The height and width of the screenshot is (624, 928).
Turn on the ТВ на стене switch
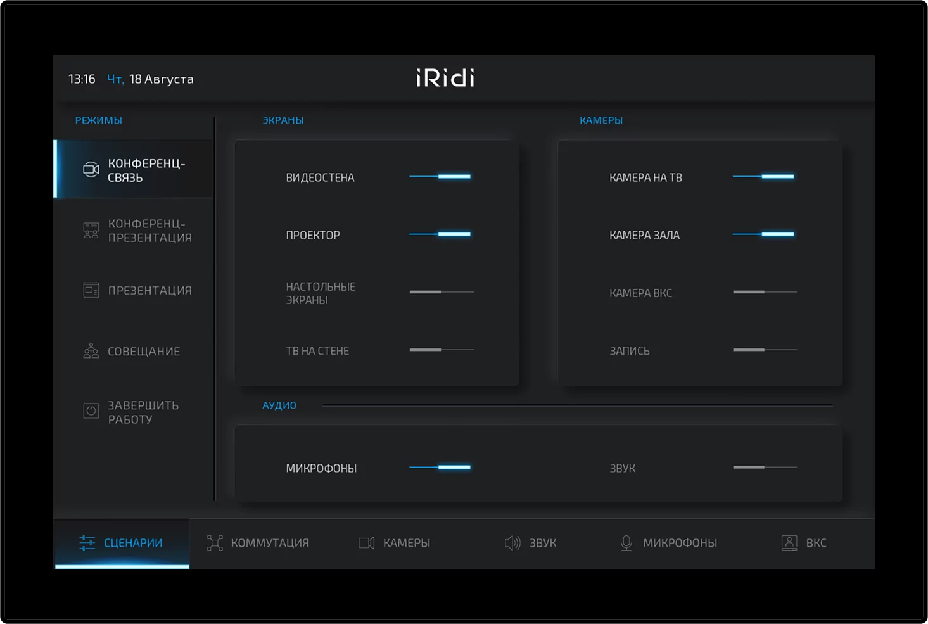[442, 349]
